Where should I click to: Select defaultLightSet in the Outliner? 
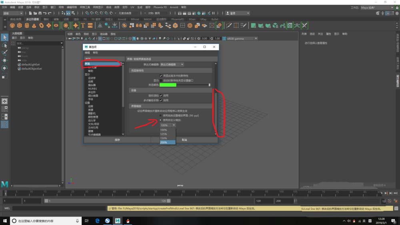(30, 64)
